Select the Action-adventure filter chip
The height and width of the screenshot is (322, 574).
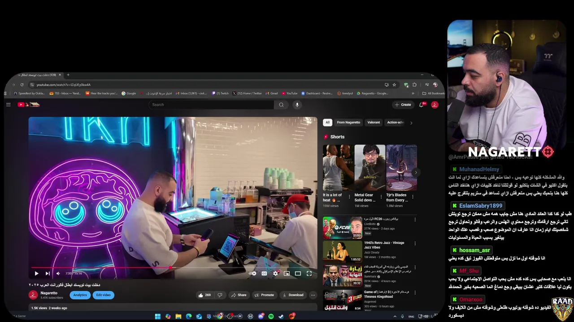[396, 123]
